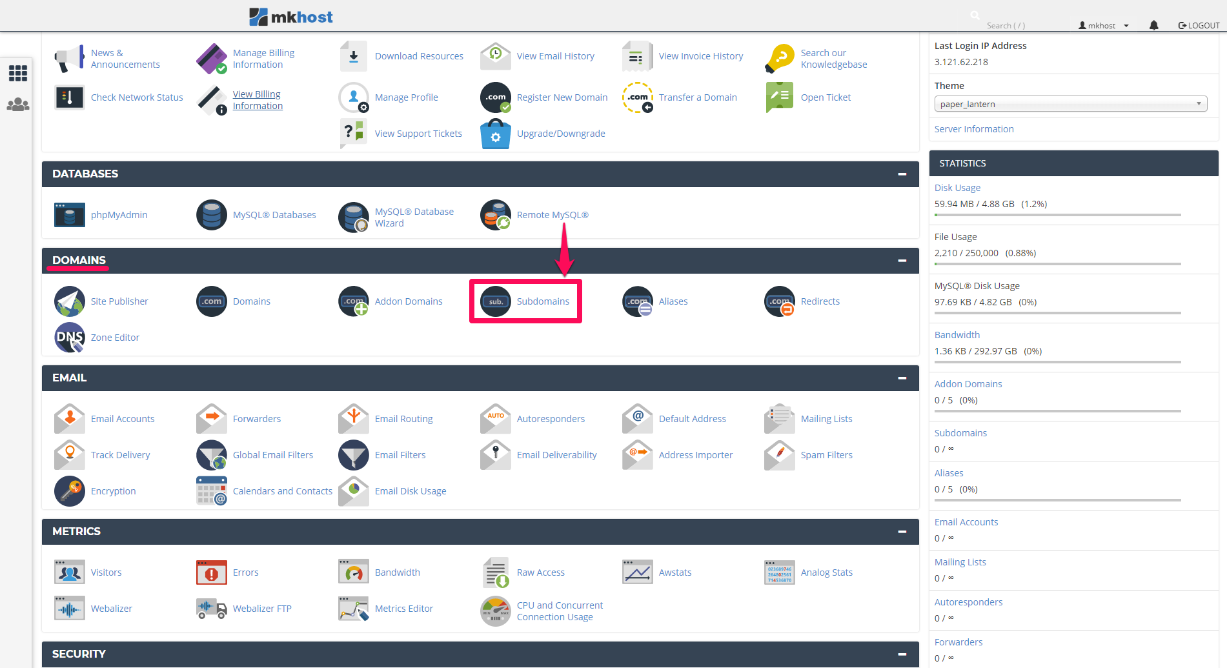1227x668 pixels.
Task: Click the Disk Usage statistics link
Action: (x=957, y=188)
